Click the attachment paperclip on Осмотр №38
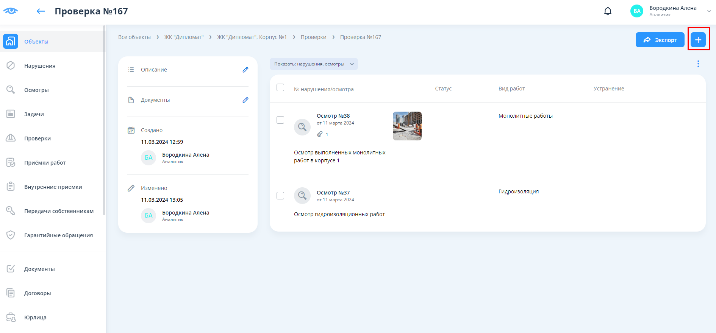This screenshot has height=333, width=716. coord(320,134)
